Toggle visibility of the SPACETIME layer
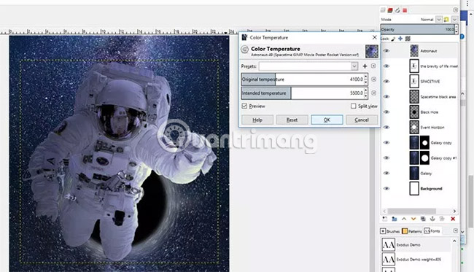Viewport: 474px width, 272px height. tap(386, 81)
